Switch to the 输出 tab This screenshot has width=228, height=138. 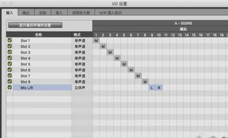(26, 13)
